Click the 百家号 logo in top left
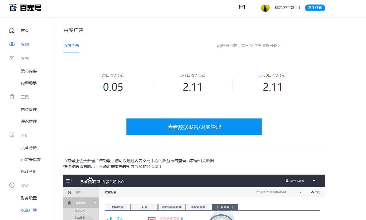366x220 pixels. 25,8
